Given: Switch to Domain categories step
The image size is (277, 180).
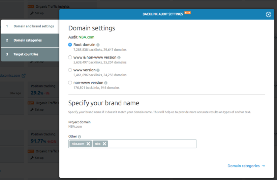Looking at the screenshot, I should coord(28,40).
